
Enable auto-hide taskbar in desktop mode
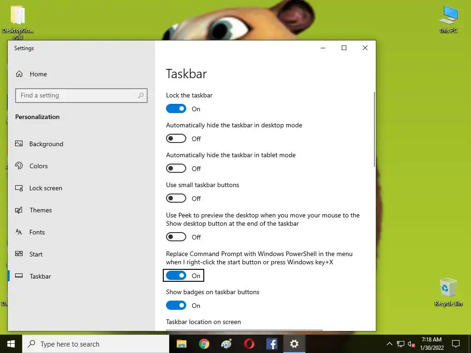(x=176, y=138)
